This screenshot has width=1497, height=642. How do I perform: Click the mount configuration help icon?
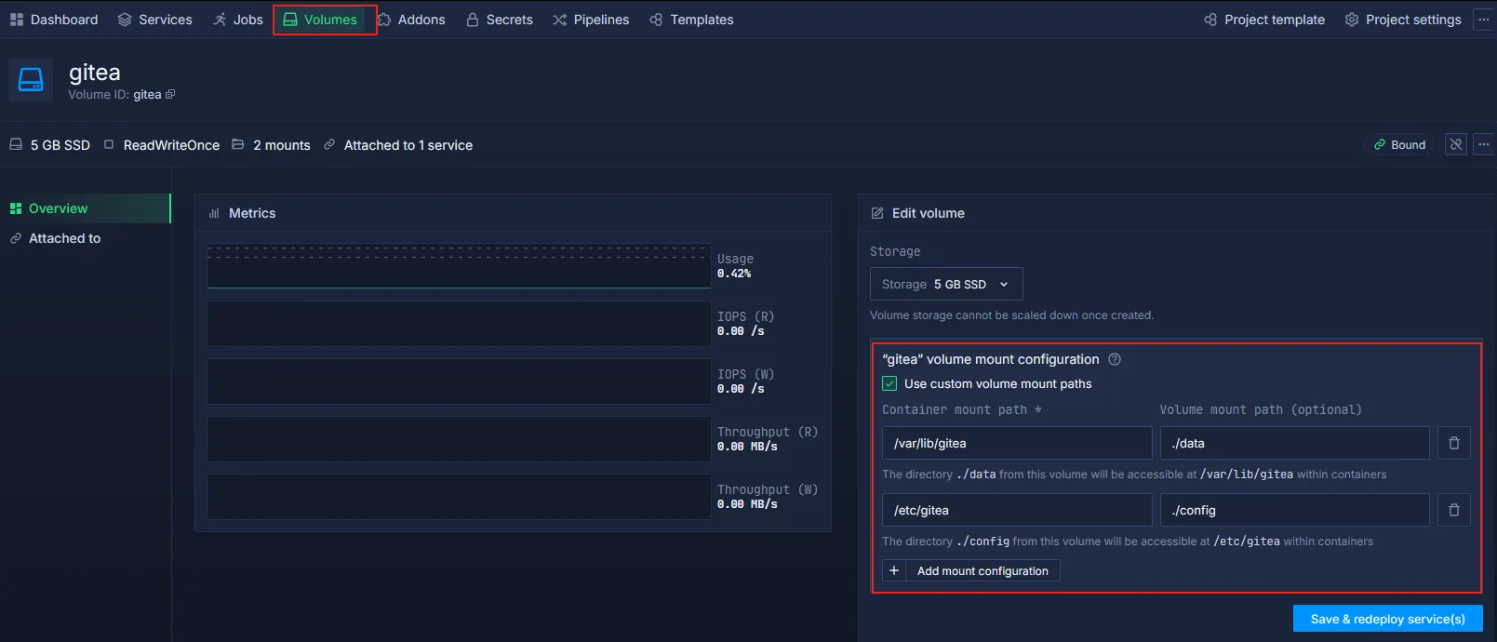1115,359
